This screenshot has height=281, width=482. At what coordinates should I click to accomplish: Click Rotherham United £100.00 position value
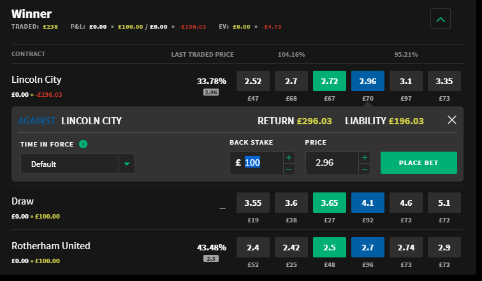47,261
